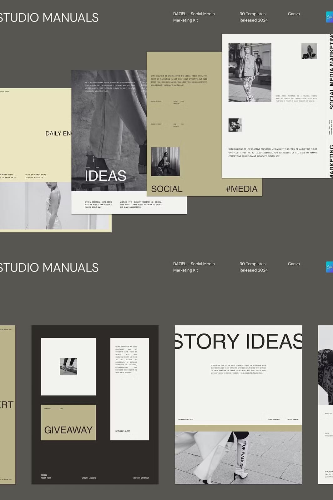The width and height of the screenshot is (333, 500).
Task: Select the small blonde woman photo on the white template
Action: point(309,51)
